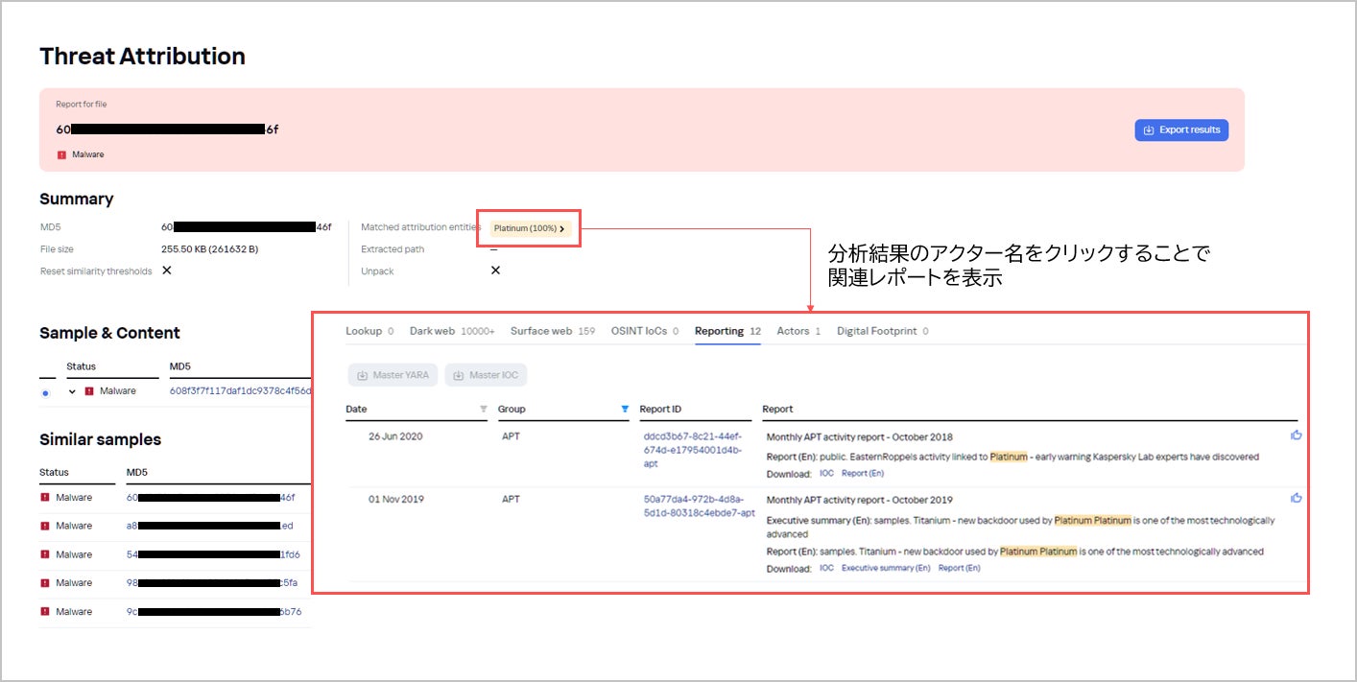Image resolution: width=1357 pixels, height=682 pixels.
Task: Click the Date column header
Action: 356,410
